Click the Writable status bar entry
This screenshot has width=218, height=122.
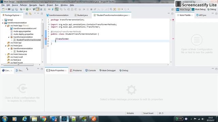click(130, 113)
